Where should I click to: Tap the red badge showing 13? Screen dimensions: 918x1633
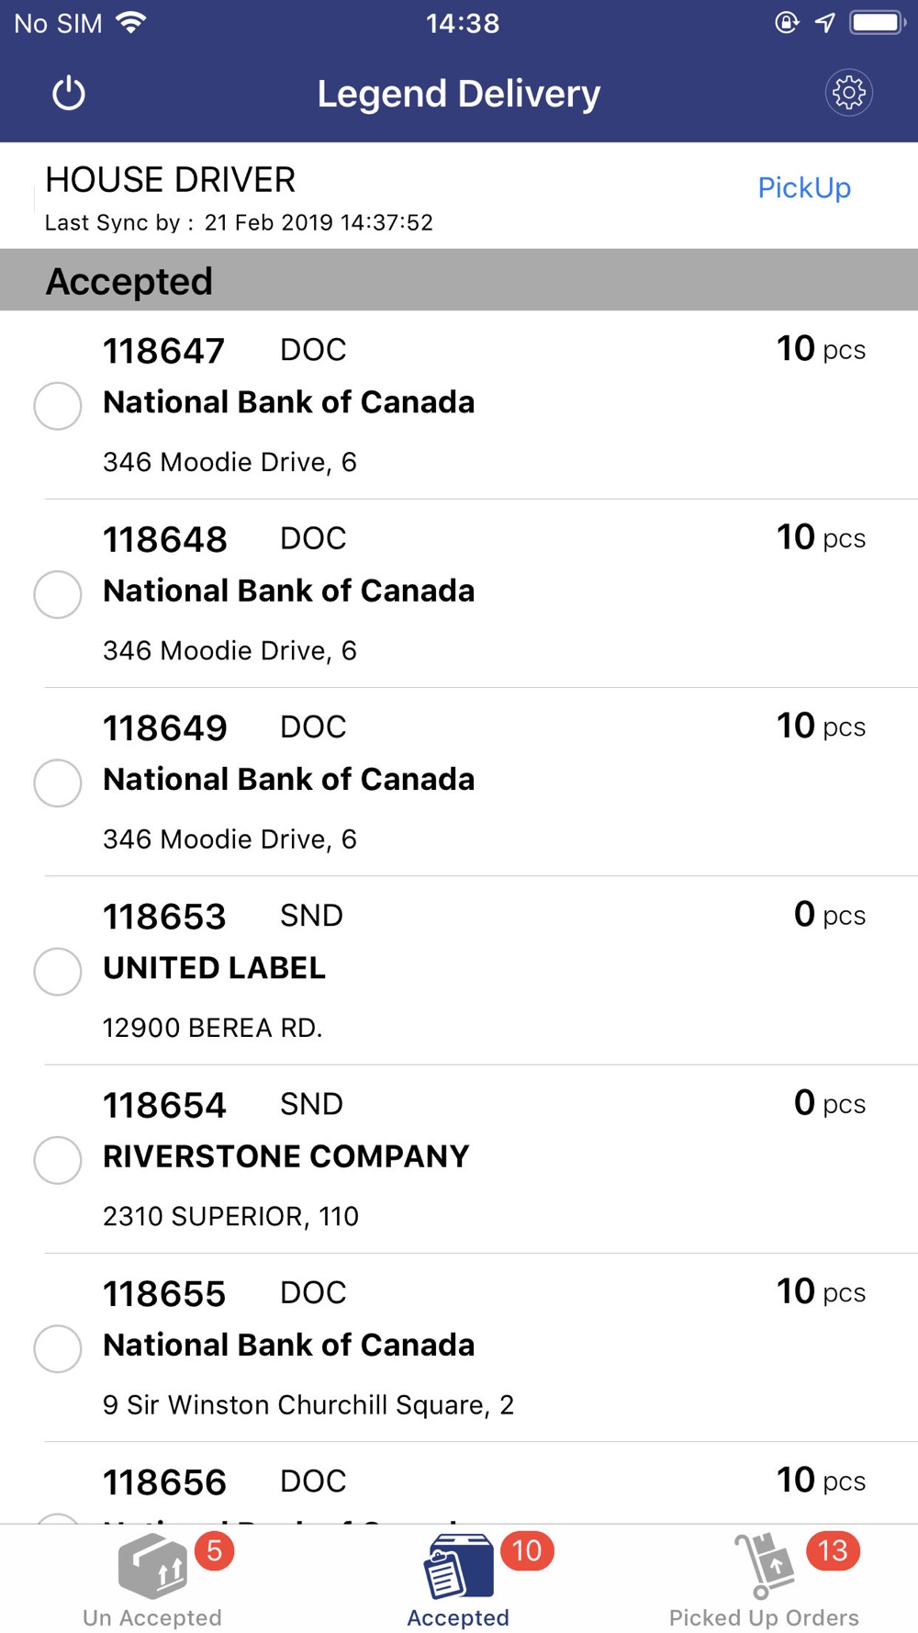coord(833,1551)
